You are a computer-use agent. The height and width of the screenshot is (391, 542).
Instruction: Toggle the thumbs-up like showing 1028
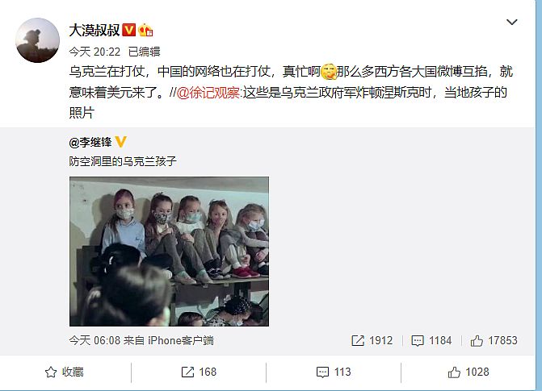click(468, 372)
